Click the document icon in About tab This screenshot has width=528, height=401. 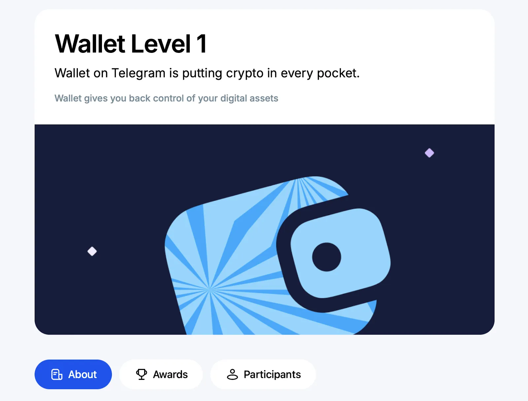coord(57,374)
